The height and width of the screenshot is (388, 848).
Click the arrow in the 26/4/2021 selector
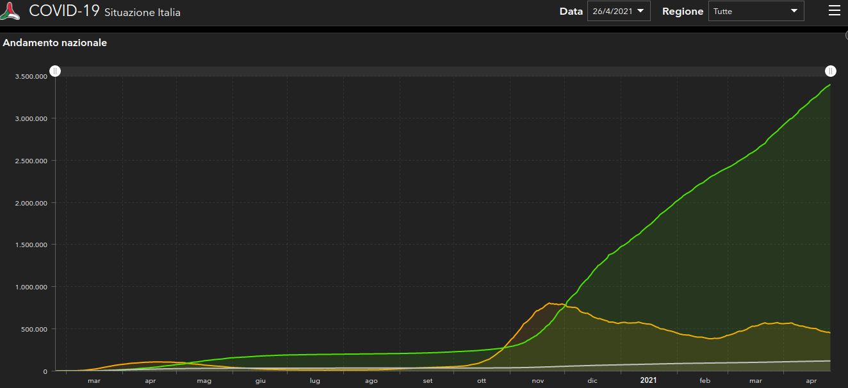coord(640,11)
